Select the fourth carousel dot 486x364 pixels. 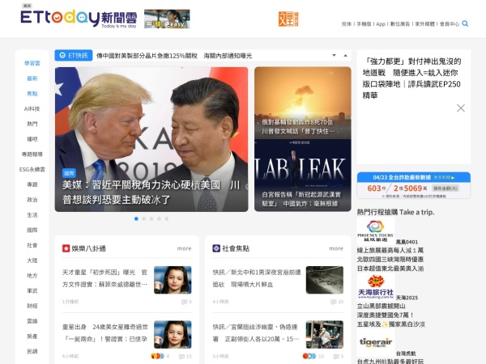(159, 218)
